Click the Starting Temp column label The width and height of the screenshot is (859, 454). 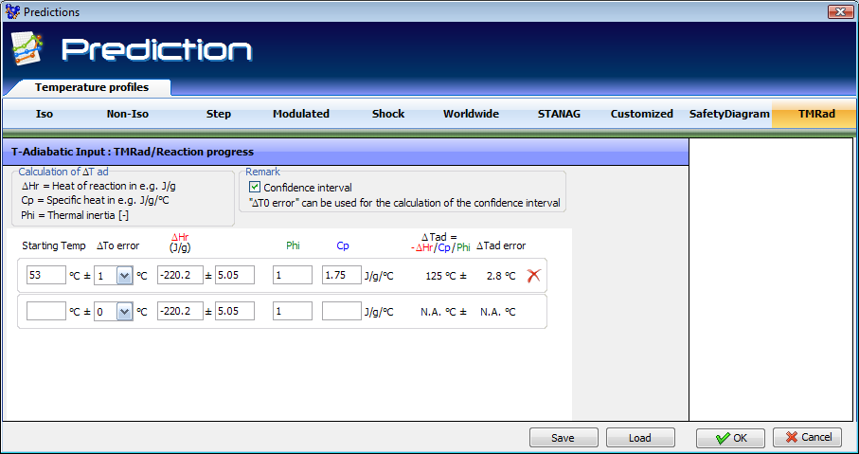pos(54,245)
